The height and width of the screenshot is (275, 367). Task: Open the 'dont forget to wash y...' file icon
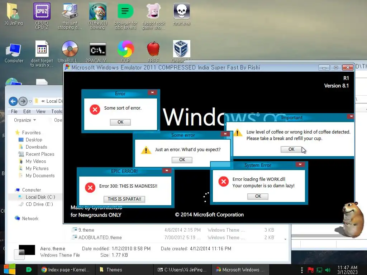[42, 53]
